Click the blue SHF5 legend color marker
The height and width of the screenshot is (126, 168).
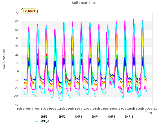click(x=104, y=117)
